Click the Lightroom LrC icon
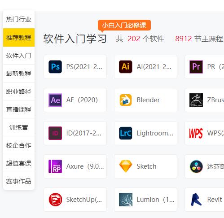224x218 pixels. pos(126,133)
